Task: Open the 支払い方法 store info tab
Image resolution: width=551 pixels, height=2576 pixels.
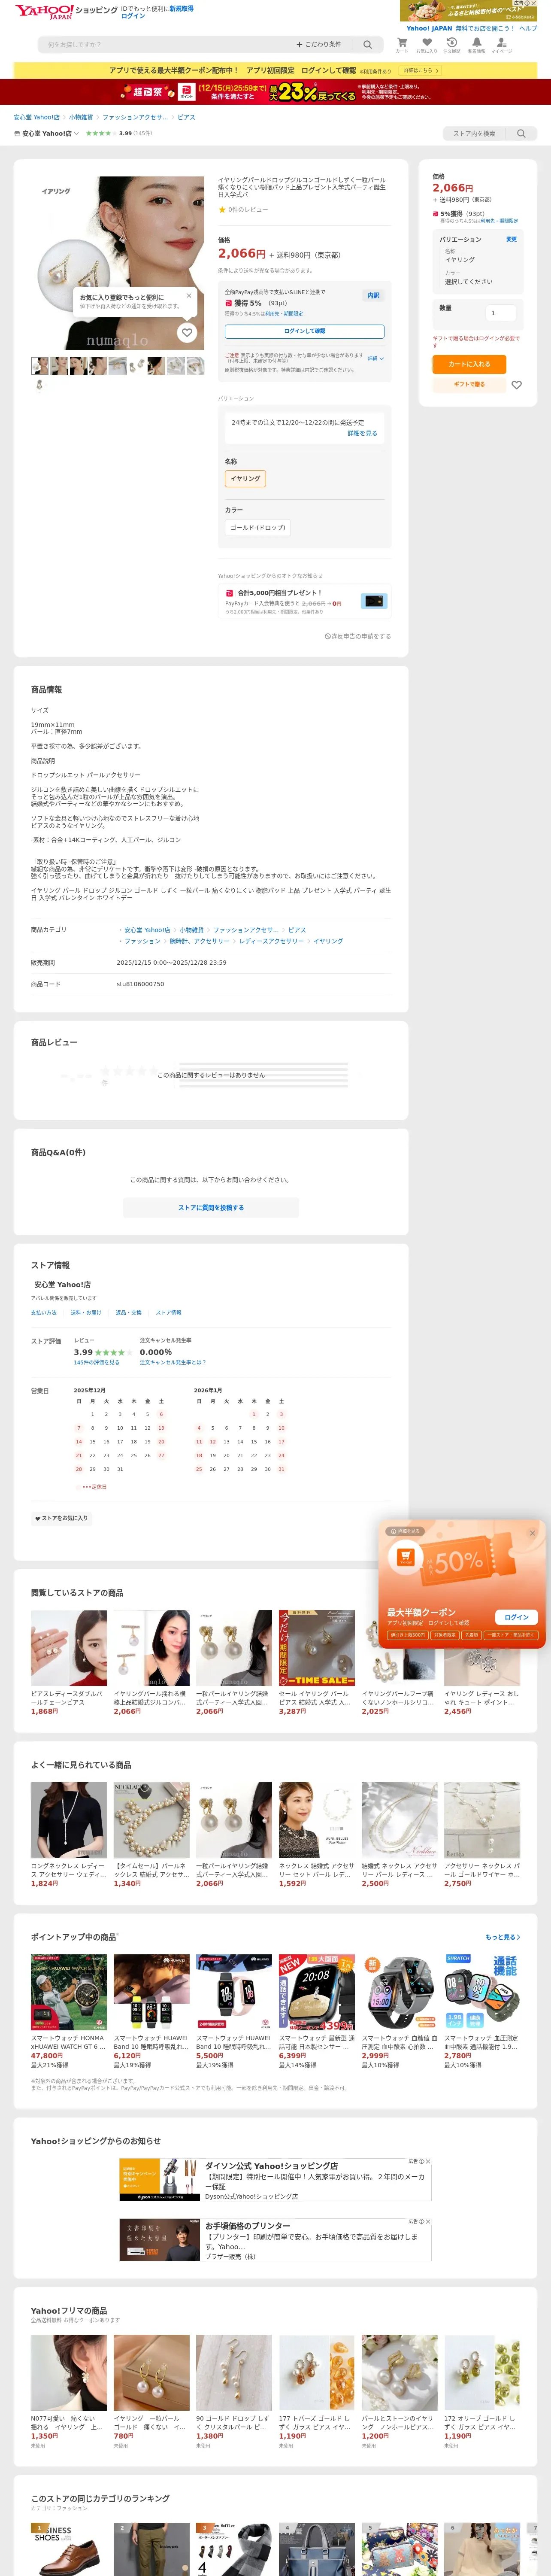Action: pos(44,1313)
